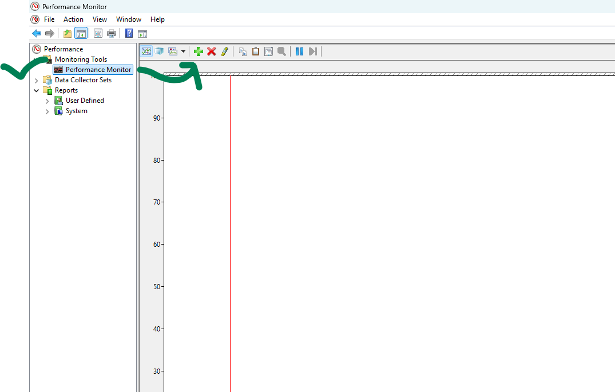Click the red X Delete counter icon
The height and width of the screenshot is (392, 615).
[x=211, y=51]
